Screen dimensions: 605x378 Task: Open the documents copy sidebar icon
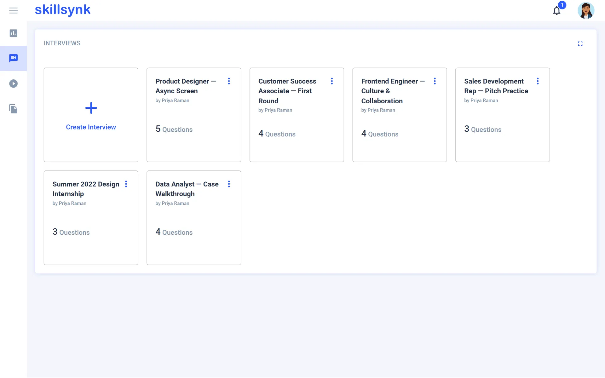13,109
